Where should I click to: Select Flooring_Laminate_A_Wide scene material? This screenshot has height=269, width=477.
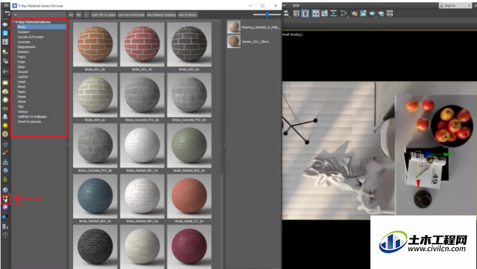(x=254, y=27)
